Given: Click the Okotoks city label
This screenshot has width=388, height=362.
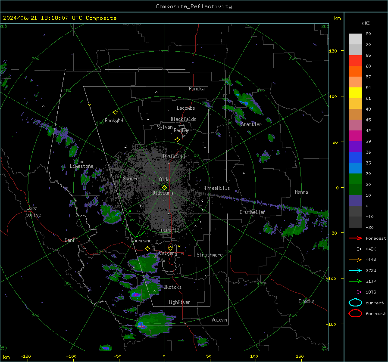Looking at the screenshot, I should pyautogui.click(x=172, y=287).
